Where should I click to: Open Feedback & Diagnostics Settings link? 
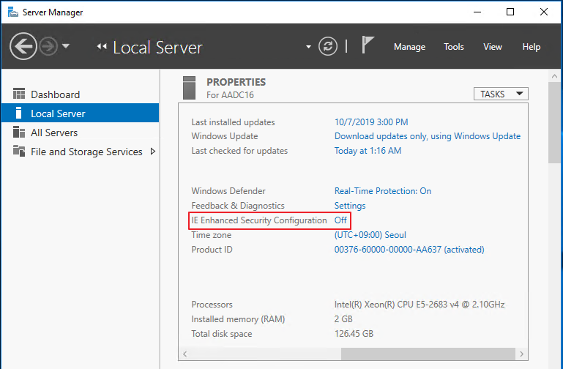point(350,206)
